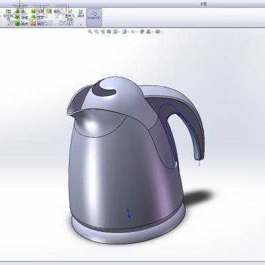Click the Previous View icon
The width and height of the screenshot is (265, 265).
102,32
